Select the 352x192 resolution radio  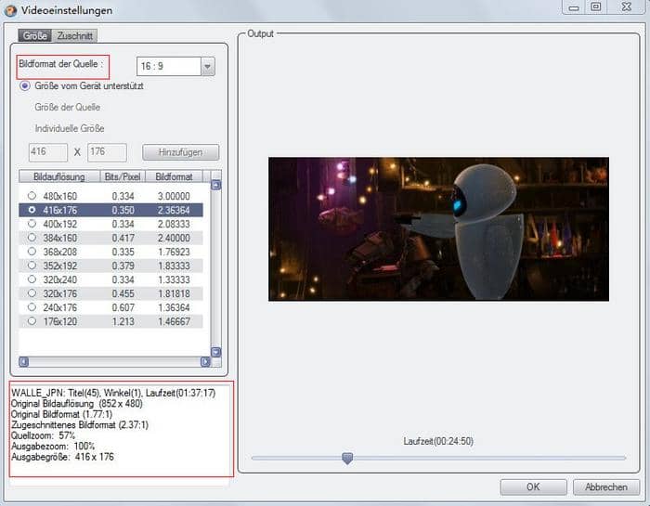click(32, 266)
